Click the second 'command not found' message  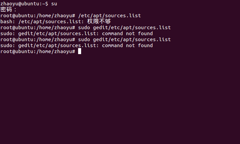[x=127, y=45]
